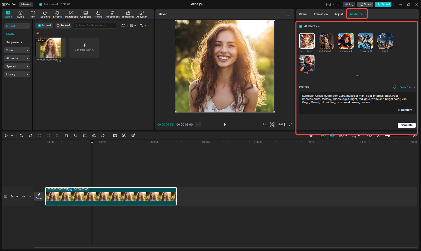Viewport: 421px width, 251px height.
Task: Open the Filters panel
Action: [x=98, y=14]
